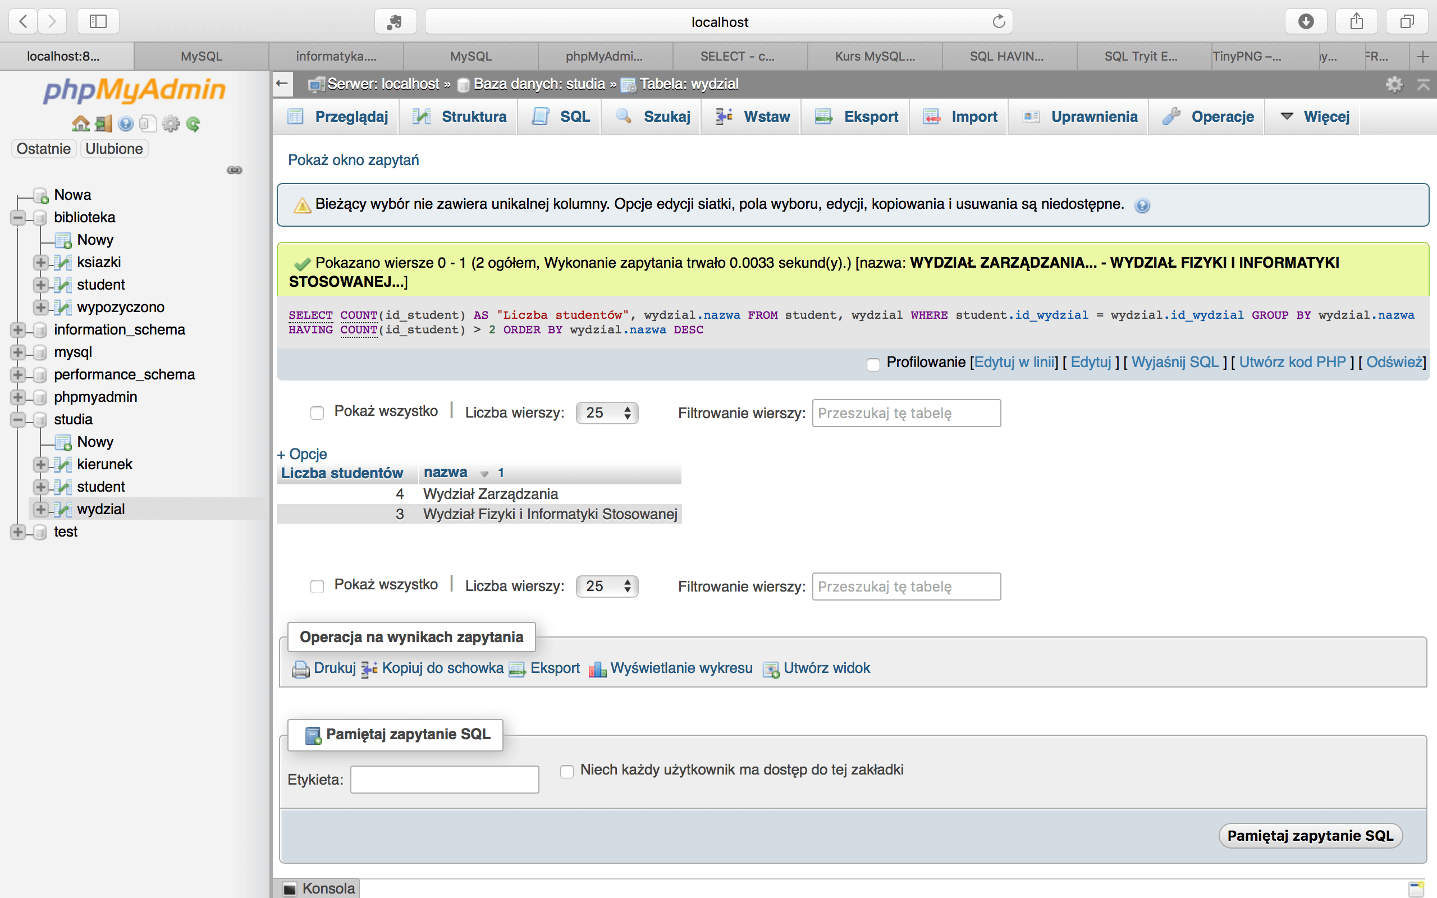Image resolution: width=1437 pixels, height=898 pixels.
Task: Click the log out door icon
Action: click(103, 124)
